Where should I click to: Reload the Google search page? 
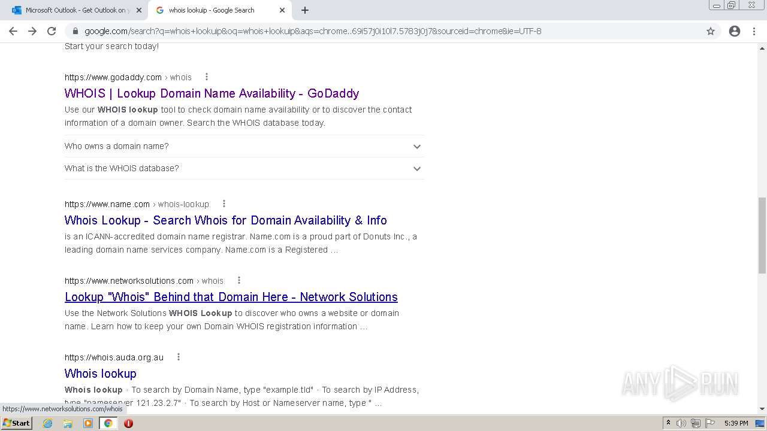point(52,31)
